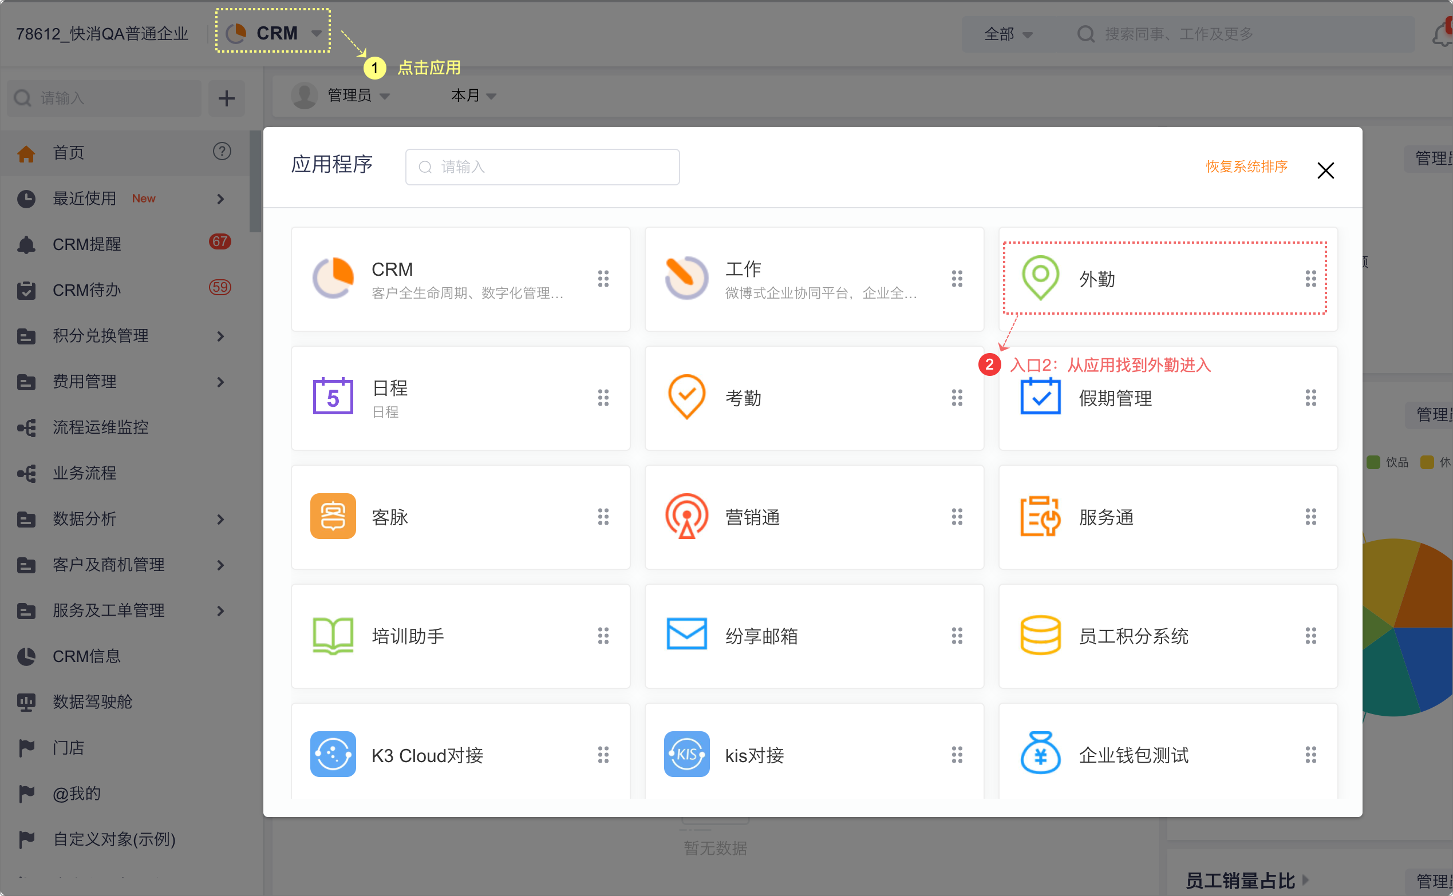Open 业务流程 in sidebar
Image resolution: width=1453 pixels, height=896 pixels.
(124, 473)
